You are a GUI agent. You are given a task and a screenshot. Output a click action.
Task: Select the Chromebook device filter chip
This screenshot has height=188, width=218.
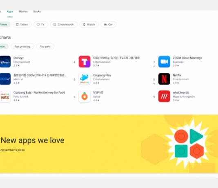point(64,24)
